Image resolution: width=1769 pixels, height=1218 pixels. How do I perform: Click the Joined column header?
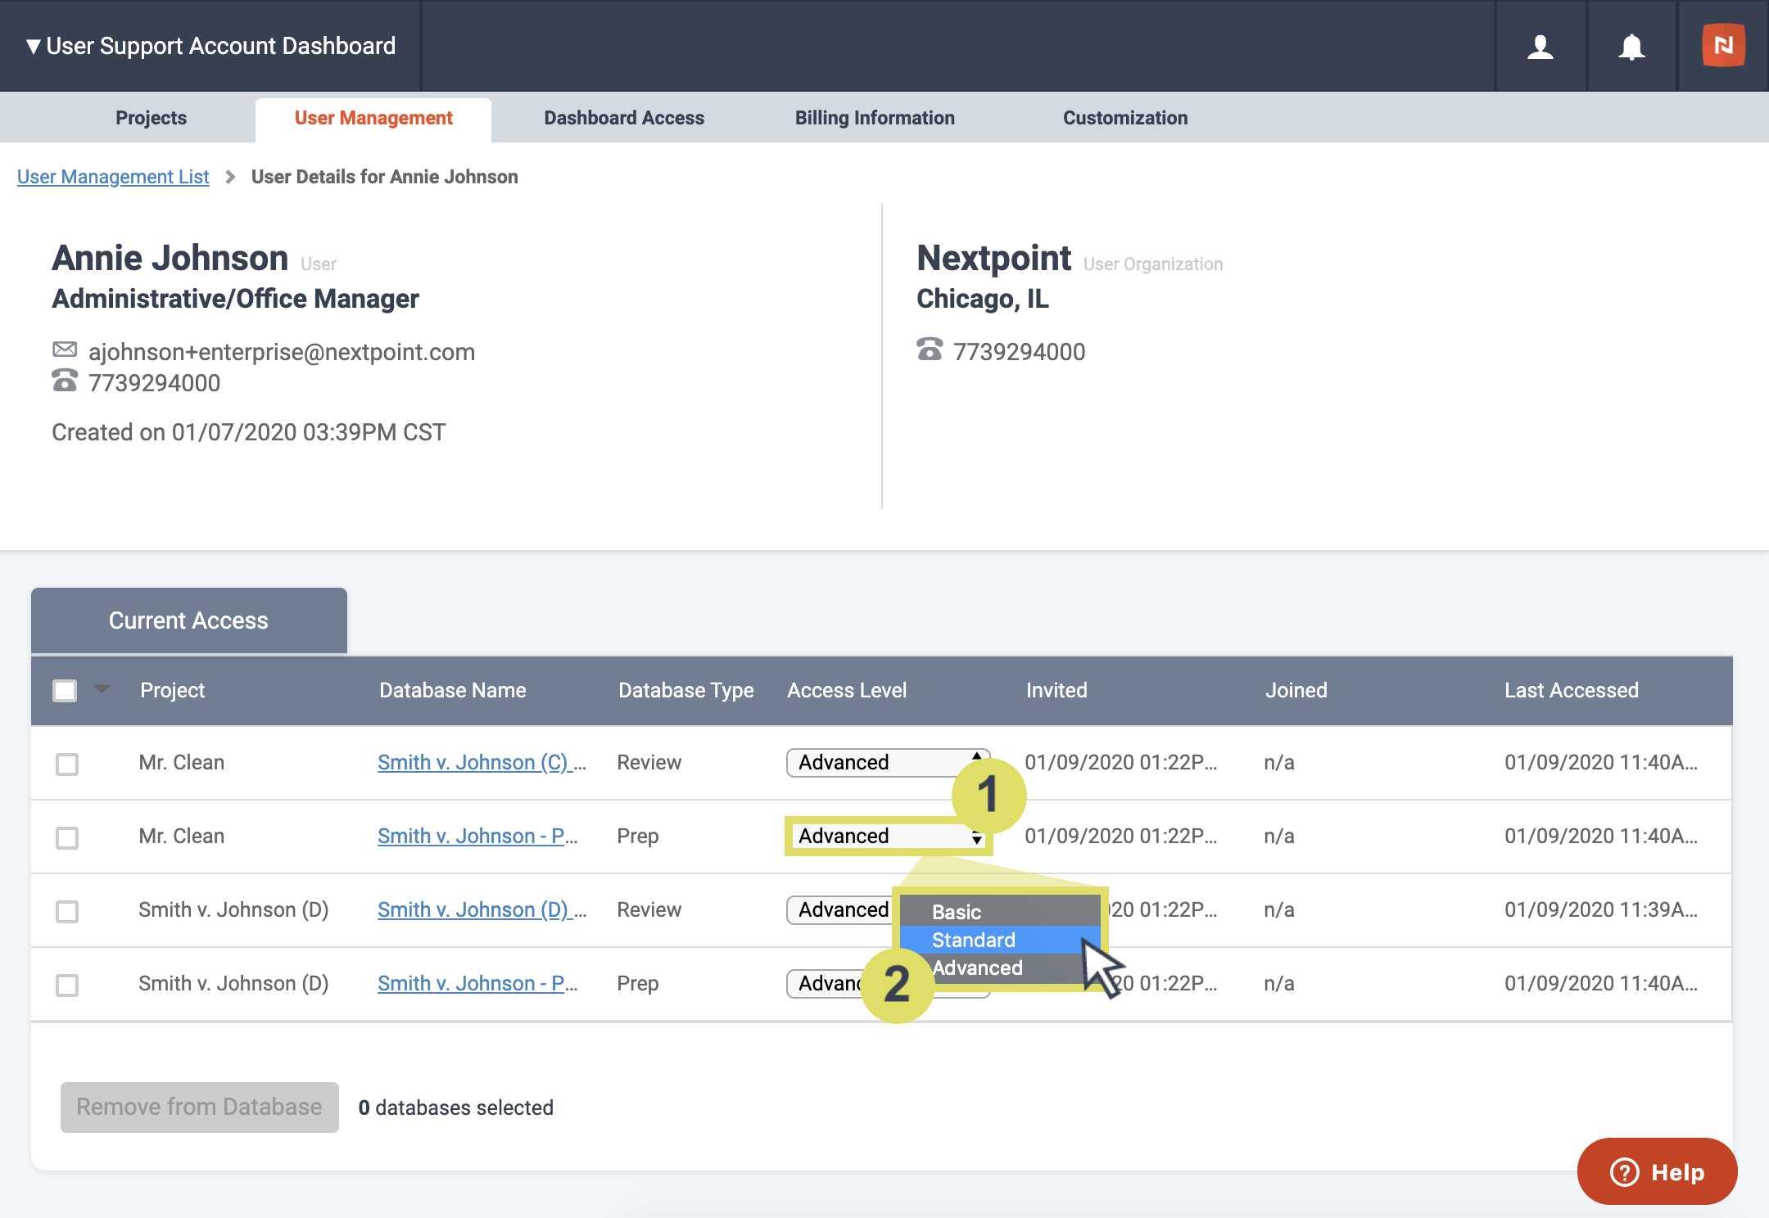click(1296, 690)
